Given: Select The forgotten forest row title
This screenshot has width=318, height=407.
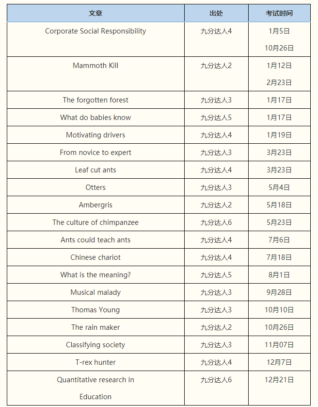Looking at the screenshot, I should [x=95, y=100].
